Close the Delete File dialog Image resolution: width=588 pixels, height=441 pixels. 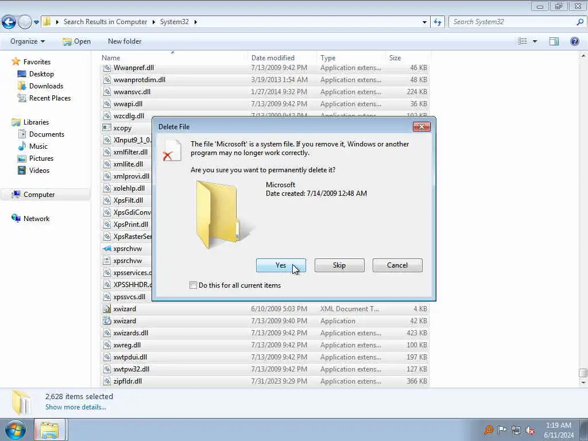pyautogui.click(x=421, y=127)
